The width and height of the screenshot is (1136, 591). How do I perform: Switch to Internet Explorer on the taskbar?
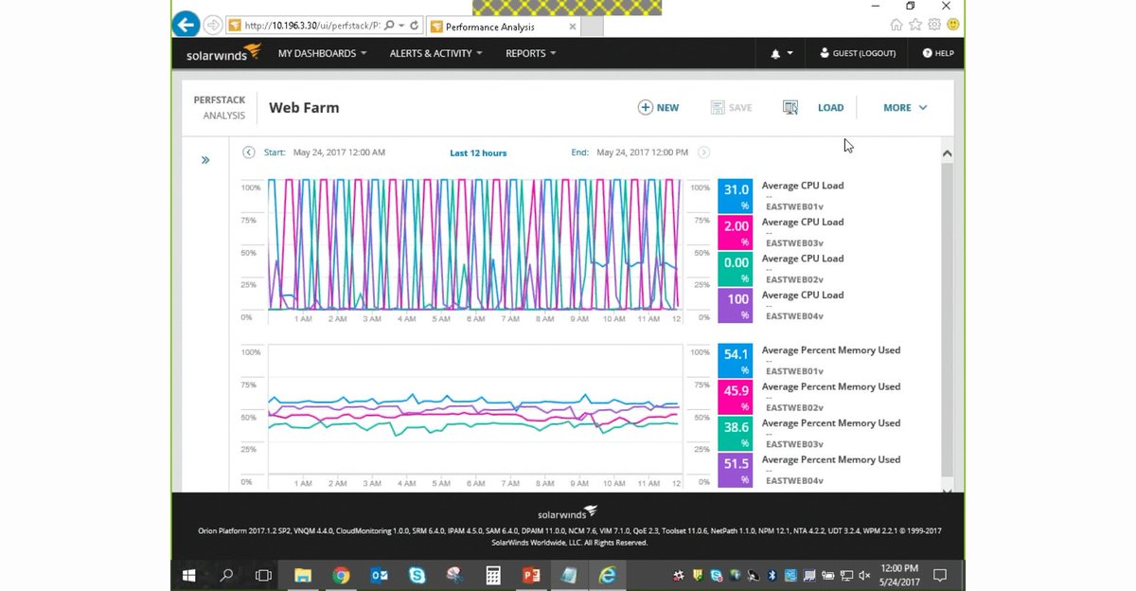[x=607, y=575]
